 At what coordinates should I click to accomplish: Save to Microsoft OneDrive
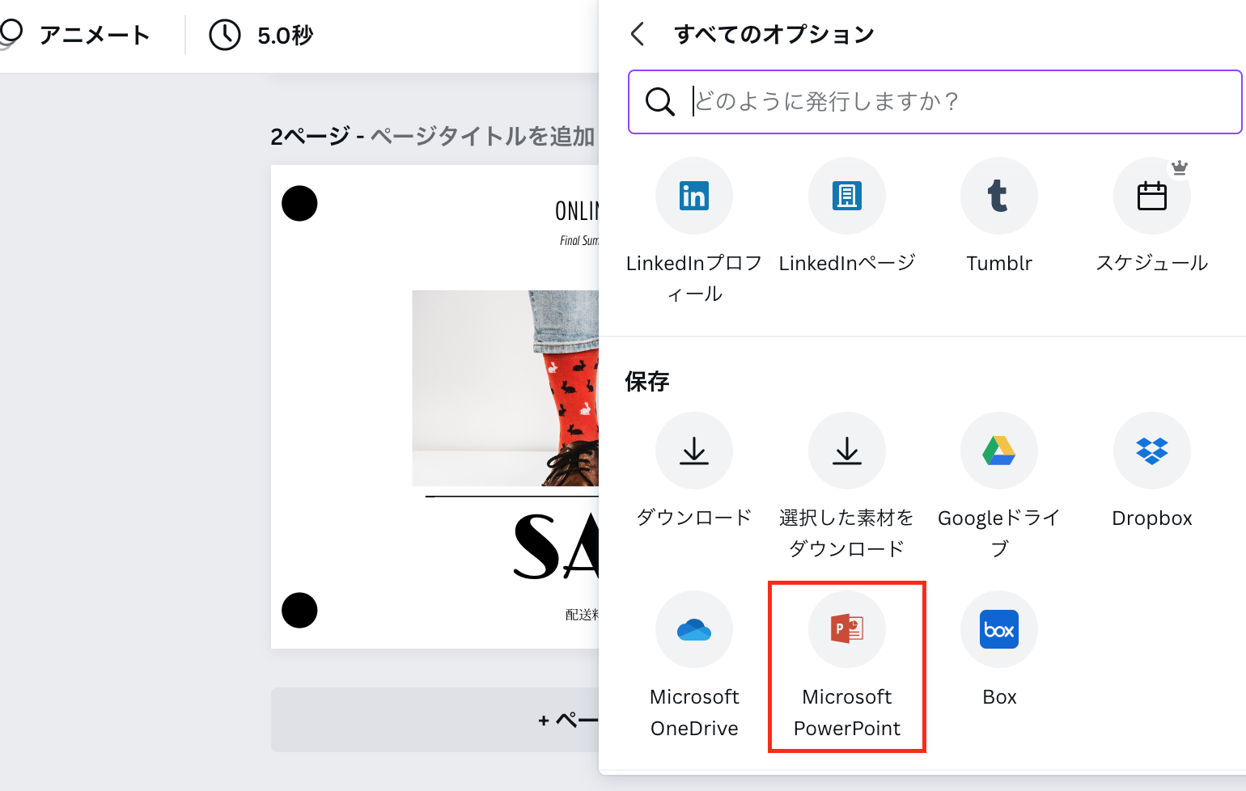coord(694,629)
